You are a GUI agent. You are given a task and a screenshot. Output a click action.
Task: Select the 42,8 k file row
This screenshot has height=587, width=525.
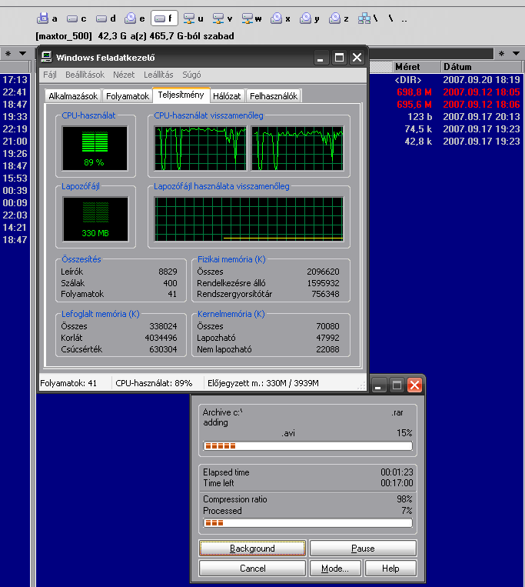(x=447, y=142)
